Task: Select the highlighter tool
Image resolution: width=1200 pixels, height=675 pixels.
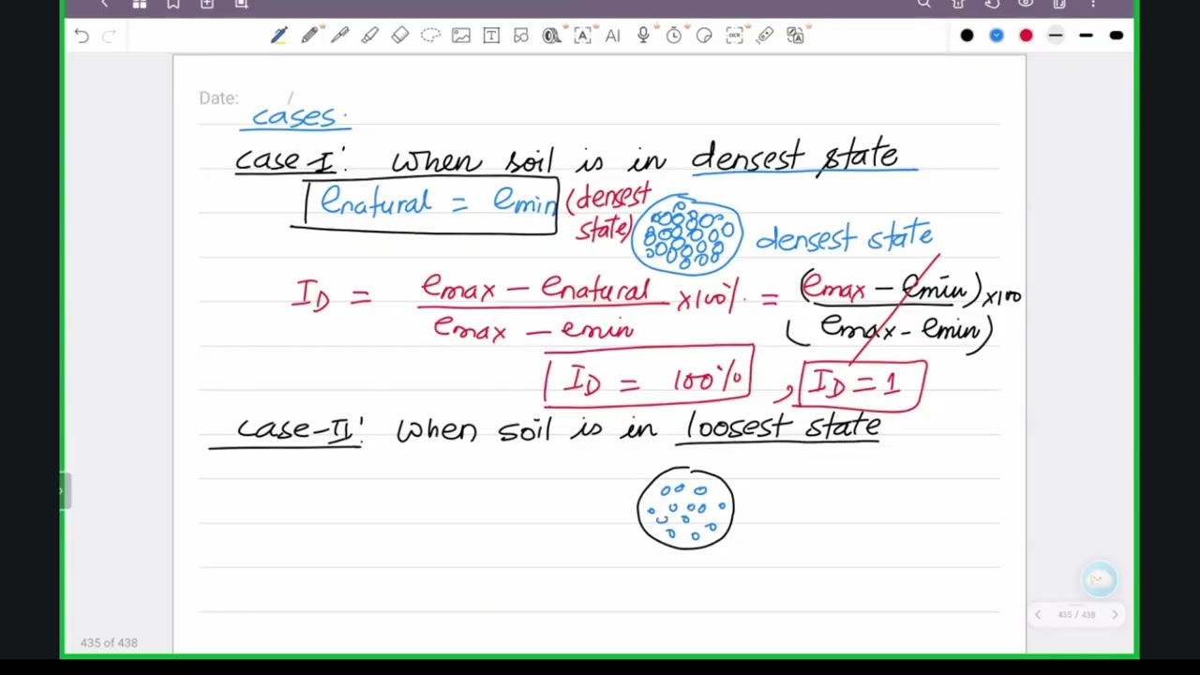Action: point(369,36)
